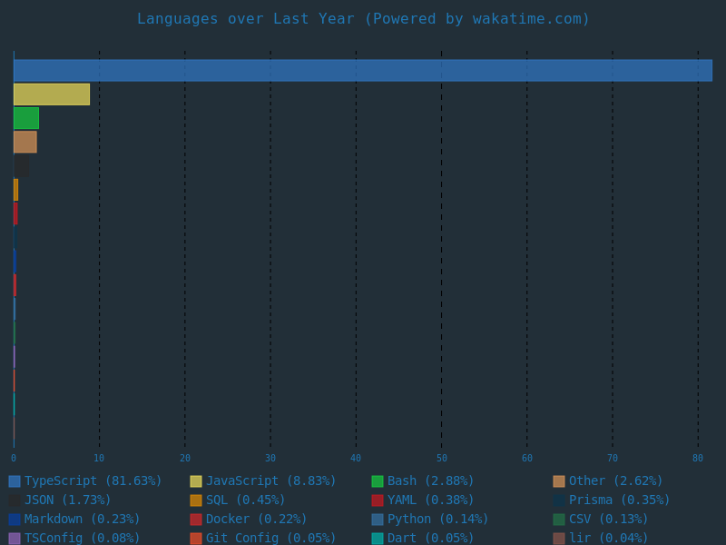Click the JavaScript legend color swatch
This screenshot has width=726, height=545.
tap(196, 481)
